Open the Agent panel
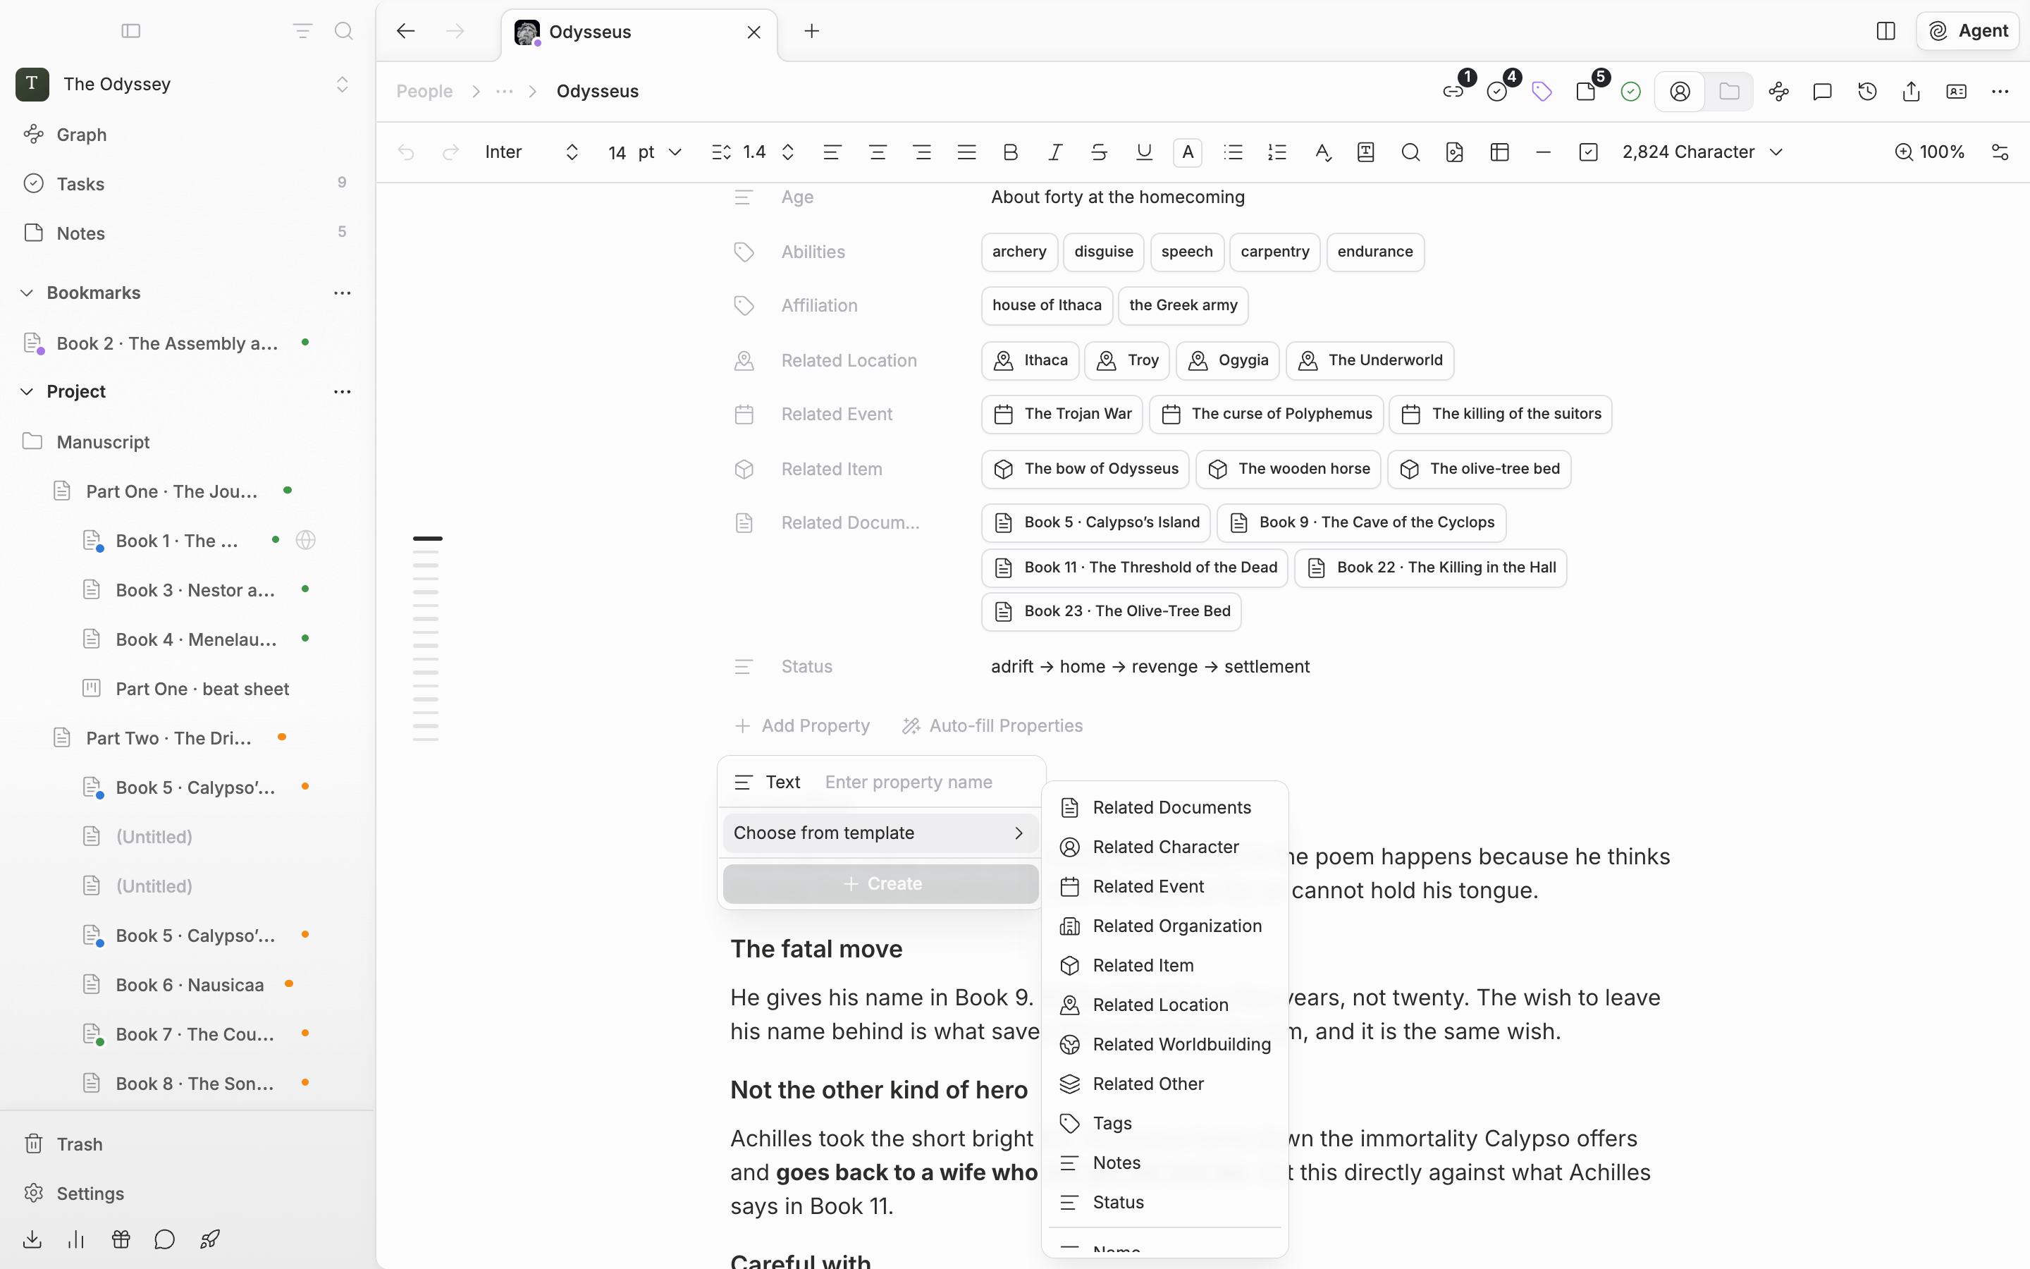This screenshot has width=2030, height=1269. pyautogui.click(x=1967, y=31)
